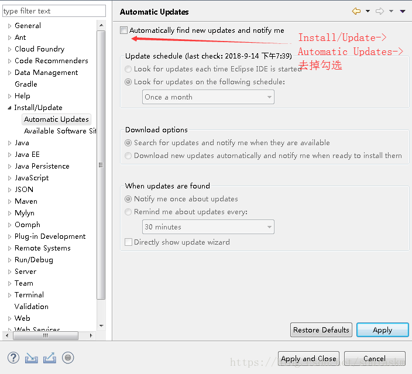The height and width of the screenshot is (374, 412).
Task: Click the type filter text field
Action: (54, 11)
